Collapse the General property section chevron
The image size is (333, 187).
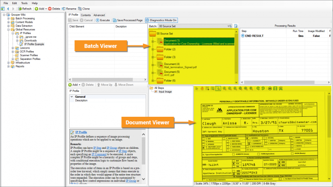pyautogui.click(x=72, y=96)
